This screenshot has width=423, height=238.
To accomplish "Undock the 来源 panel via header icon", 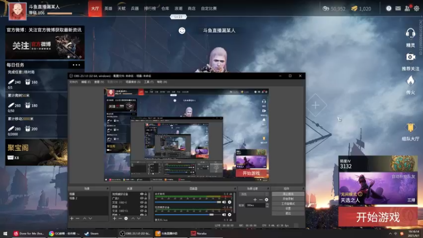I will [150, 189].
